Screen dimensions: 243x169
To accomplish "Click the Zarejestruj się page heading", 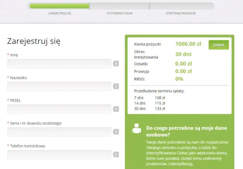I will [34, 42].
